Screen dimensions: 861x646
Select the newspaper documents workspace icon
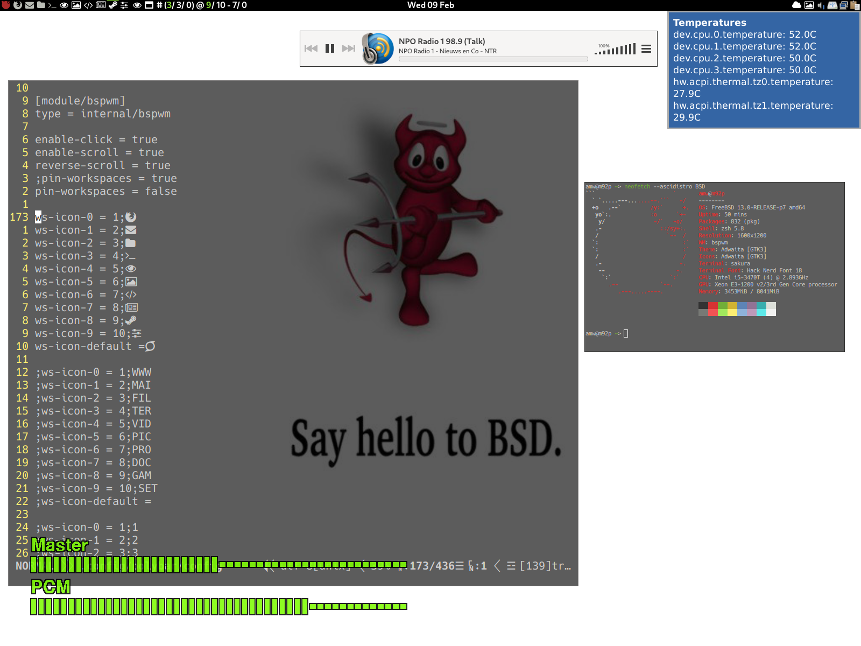pos(101,5)
